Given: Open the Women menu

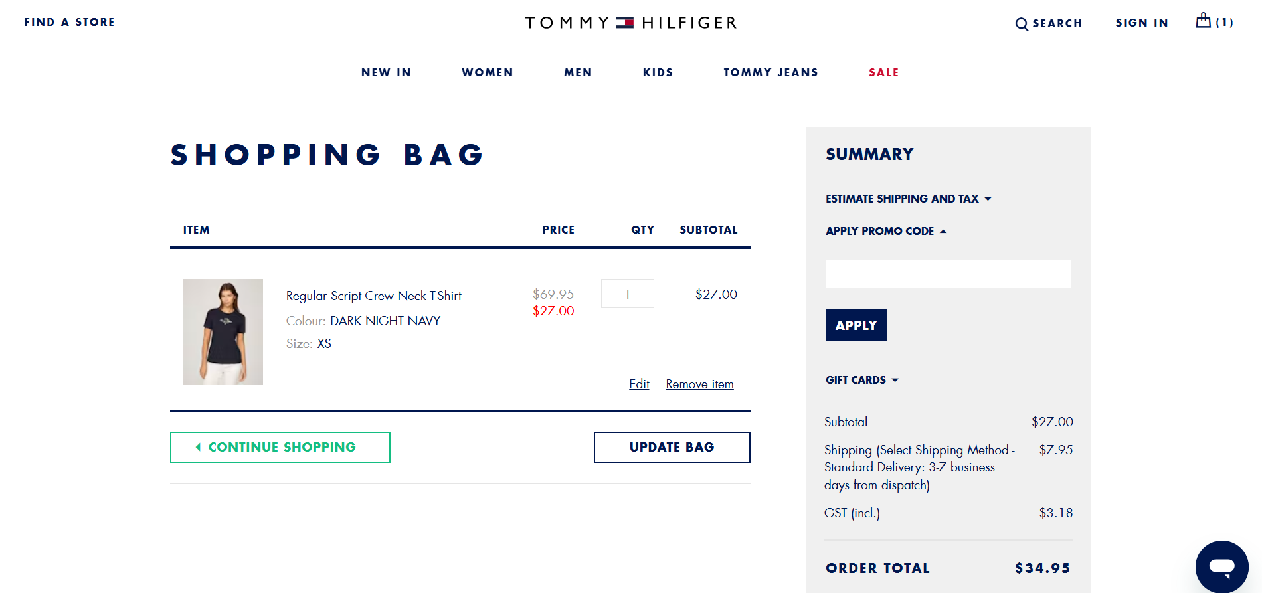Looking at the screenshot, I should (x=487, y=72).
